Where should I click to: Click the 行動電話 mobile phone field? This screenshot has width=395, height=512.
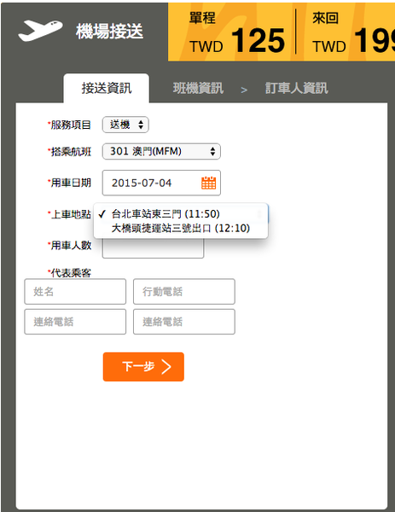pos(184,292)
